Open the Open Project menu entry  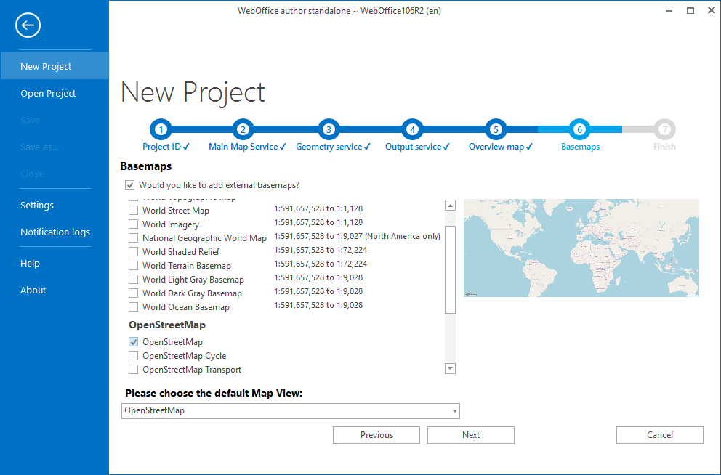[48, 93]
